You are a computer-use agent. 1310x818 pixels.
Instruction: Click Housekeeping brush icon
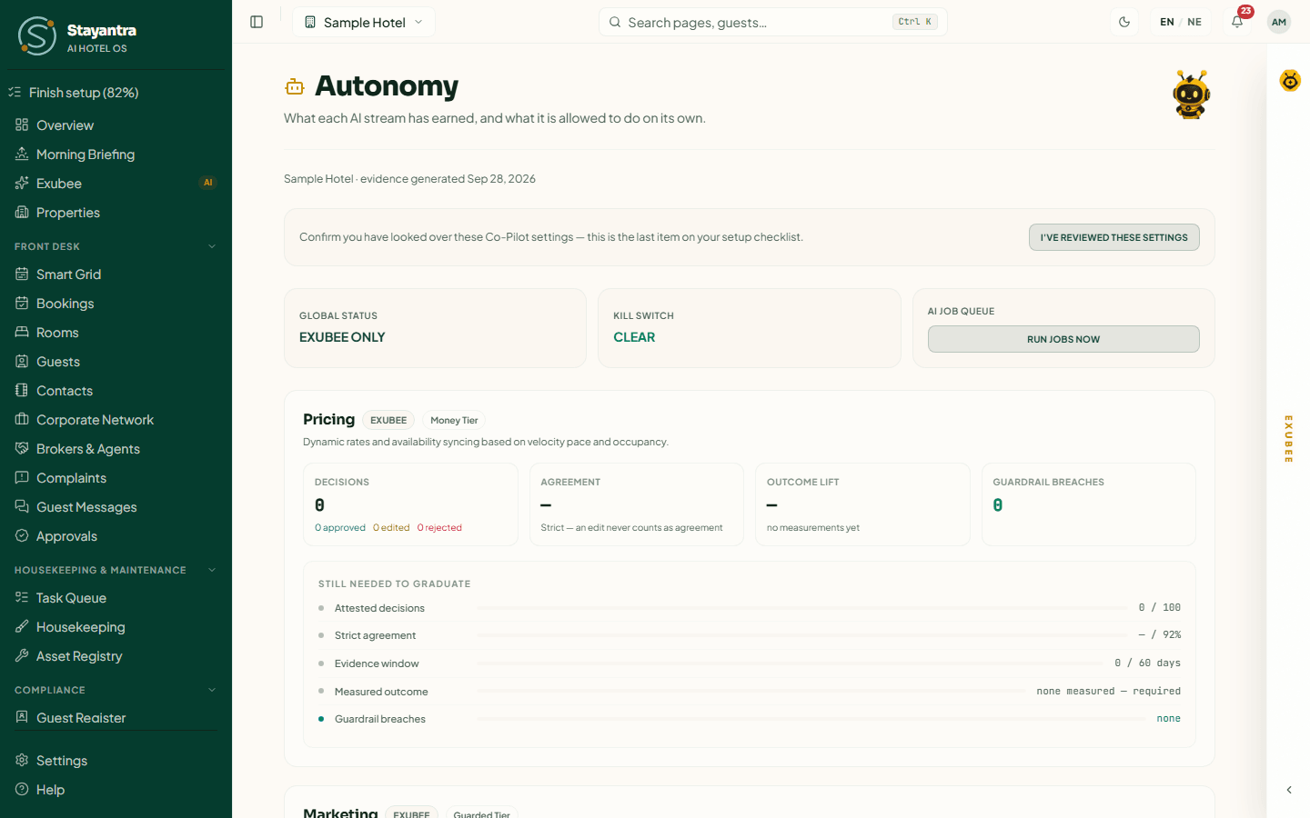pyautogui.click(x=22, y=626)
